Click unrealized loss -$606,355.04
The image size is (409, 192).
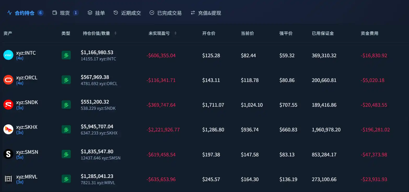point(161,55)
